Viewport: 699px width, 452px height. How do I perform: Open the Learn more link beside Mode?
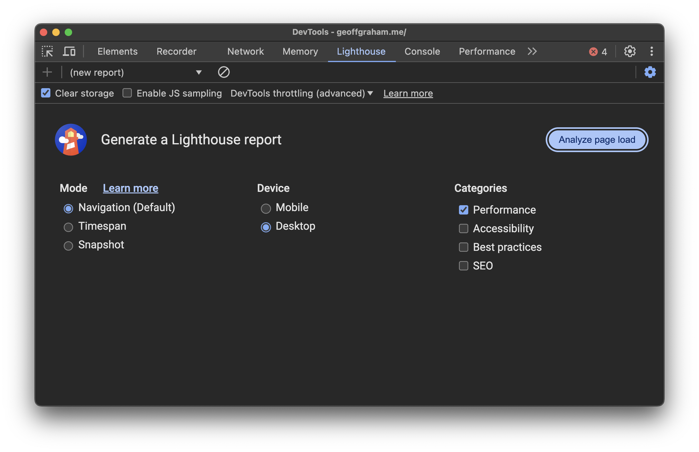click(x=130, y=188)
